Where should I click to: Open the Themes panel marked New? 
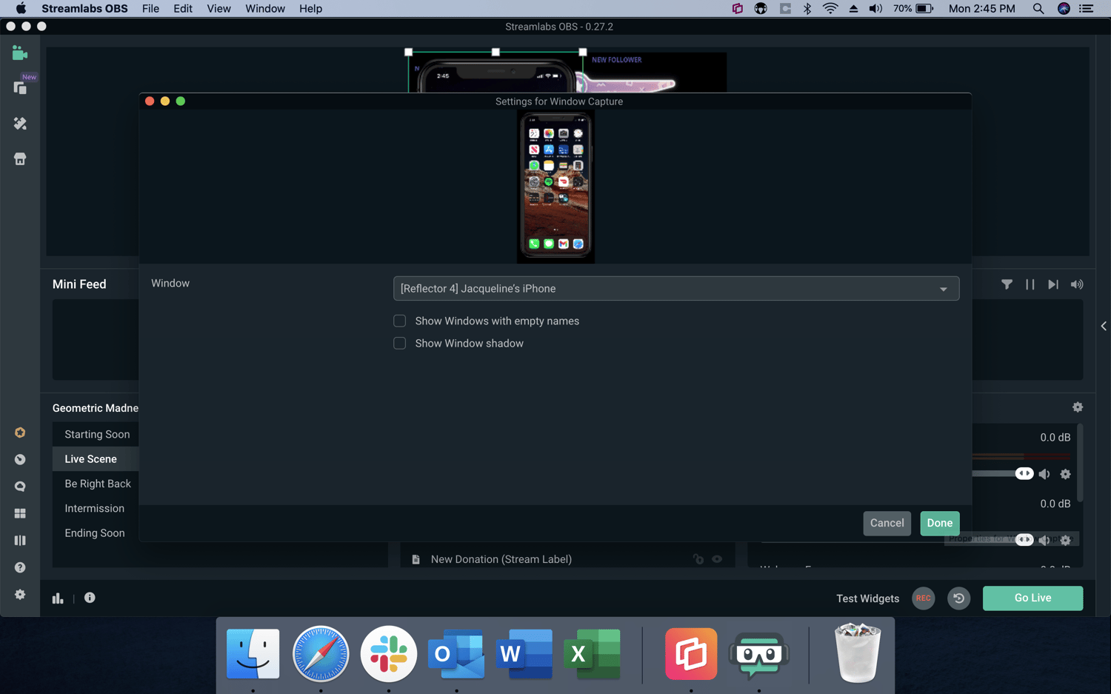tap(20, 87)
